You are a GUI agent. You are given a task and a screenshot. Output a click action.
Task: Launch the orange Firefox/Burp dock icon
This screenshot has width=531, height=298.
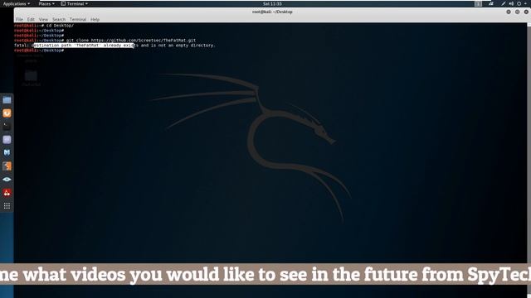(7, 113)
